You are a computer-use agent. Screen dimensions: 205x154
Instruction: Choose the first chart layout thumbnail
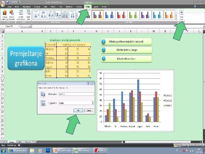pyautogui.click(x=36, y=15)
